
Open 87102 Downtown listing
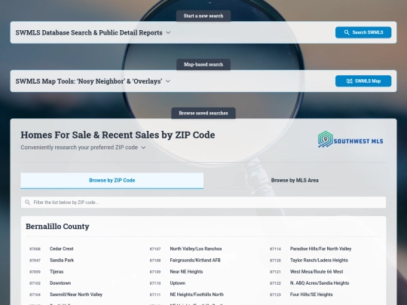(x=50, y=283)
